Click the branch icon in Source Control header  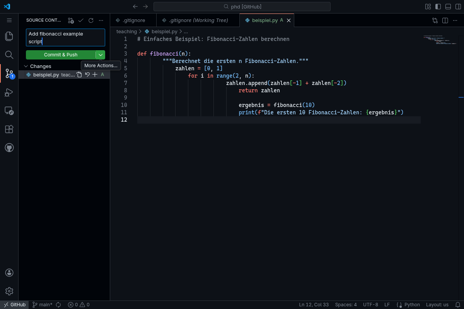point(71,20)
